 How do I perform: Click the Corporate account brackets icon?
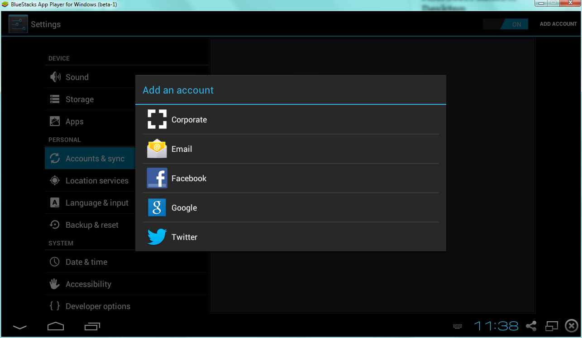pyautogui.click(x=157, y=119)
